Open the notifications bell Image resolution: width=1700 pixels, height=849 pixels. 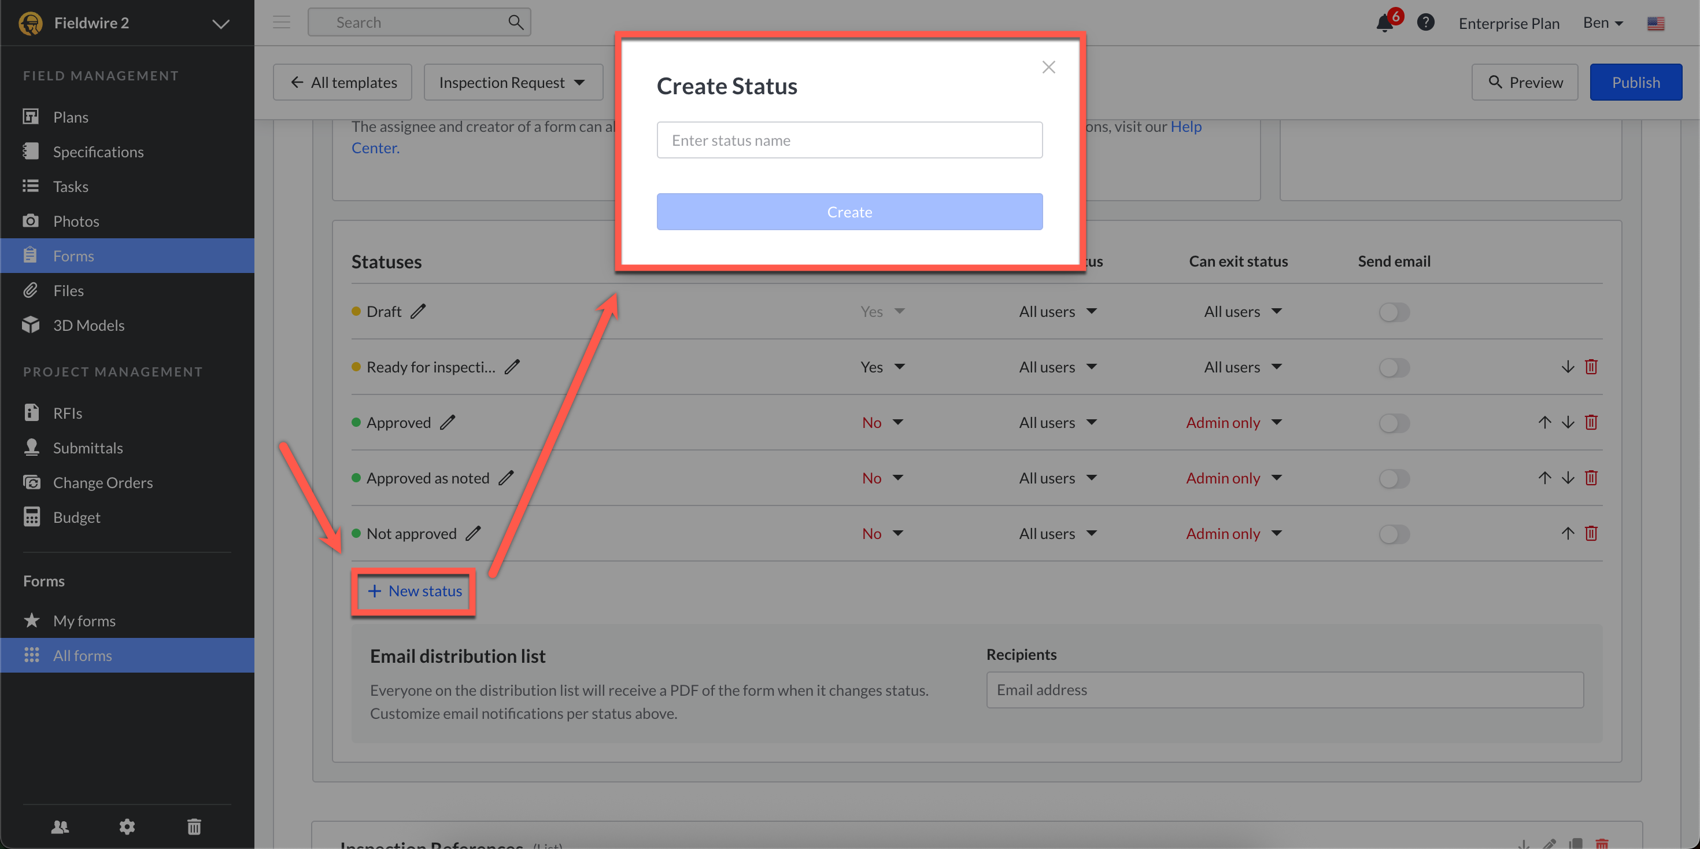pyautogui.click(x=1384, y=24)
